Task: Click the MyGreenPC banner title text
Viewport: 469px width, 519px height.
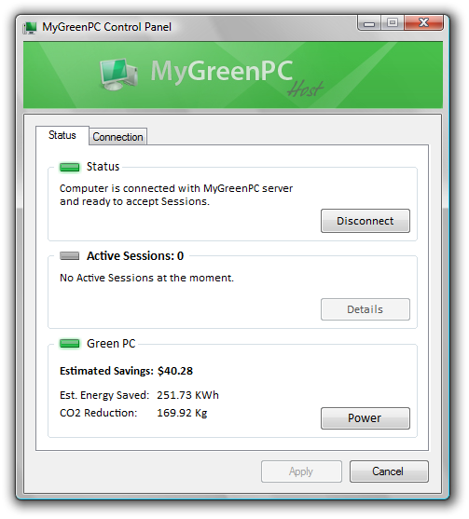Action: tap(222, 71)
